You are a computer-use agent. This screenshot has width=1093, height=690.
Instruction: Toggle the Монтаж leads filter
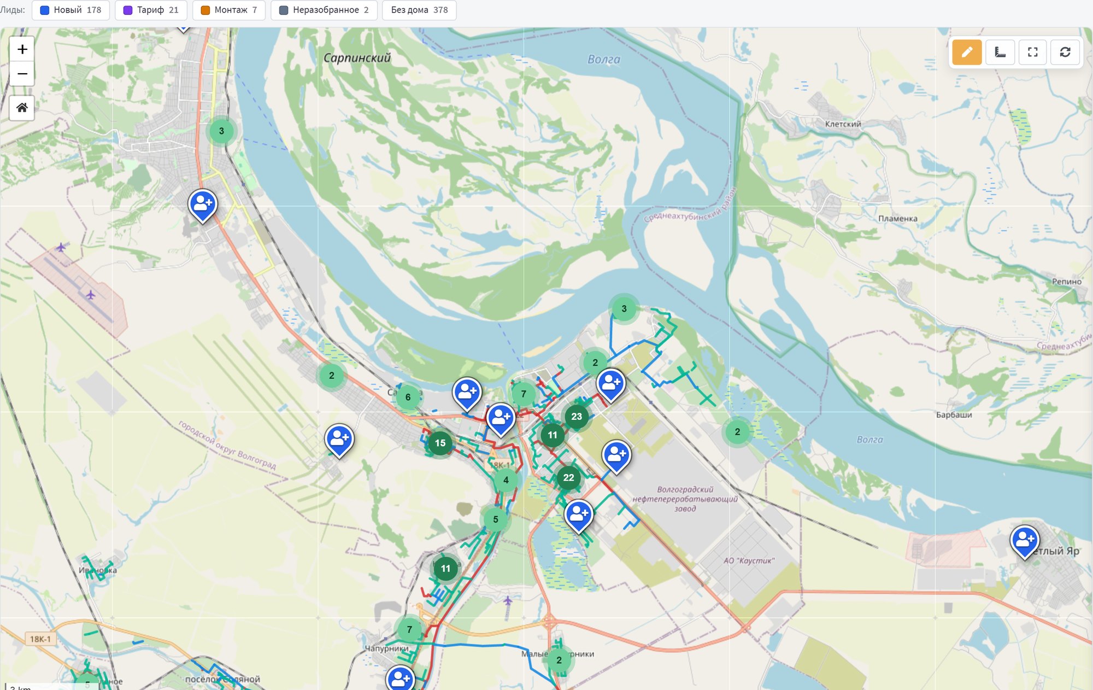click(229, 10)
